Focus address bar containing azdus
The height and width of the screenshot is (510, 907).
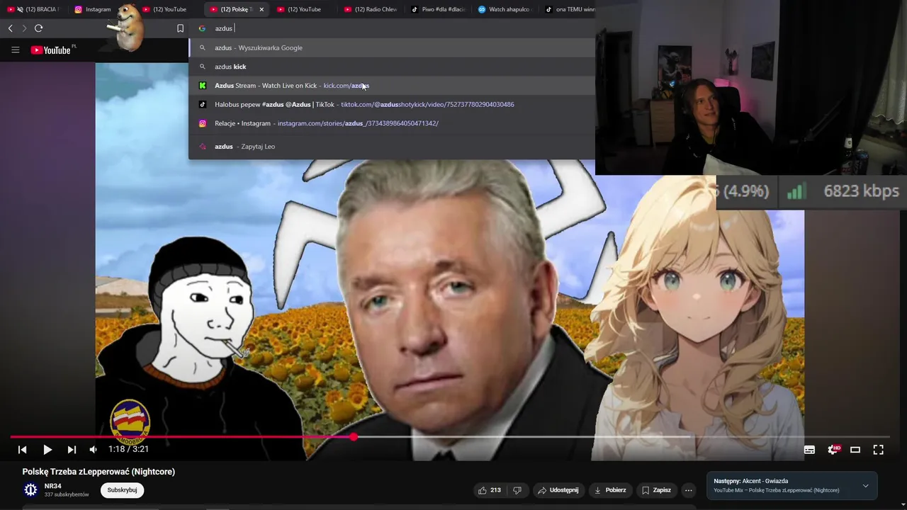coord(393,28)
